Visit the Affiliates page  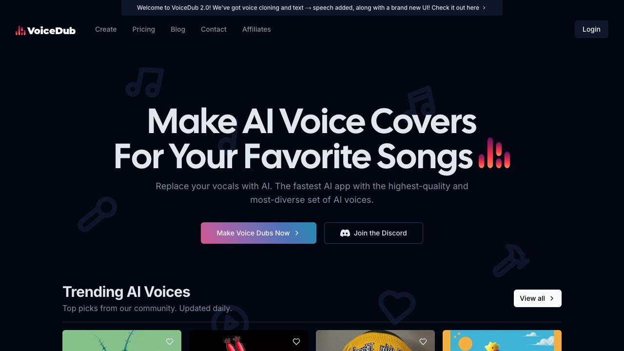(x=256, y=29)
